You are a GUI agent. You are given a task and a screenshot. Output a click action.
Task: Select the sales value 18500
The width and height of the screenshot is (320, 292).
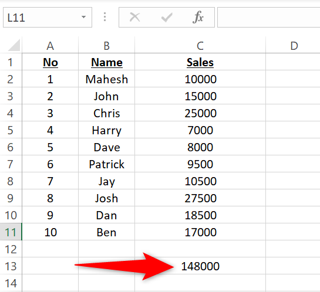(200, 215)
